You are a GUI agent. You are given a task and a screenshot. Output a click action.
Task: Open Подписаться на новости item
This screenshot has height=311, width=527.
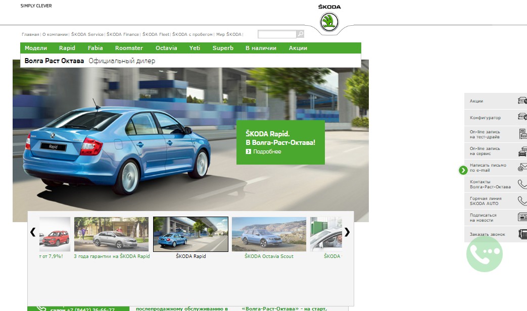(495, 218)
